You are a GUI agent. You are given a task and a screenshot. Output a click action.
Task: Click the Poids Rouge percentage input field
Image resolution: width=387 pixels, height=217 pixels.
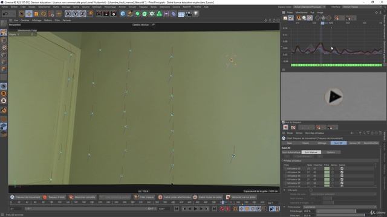click(x=309, y=211)
